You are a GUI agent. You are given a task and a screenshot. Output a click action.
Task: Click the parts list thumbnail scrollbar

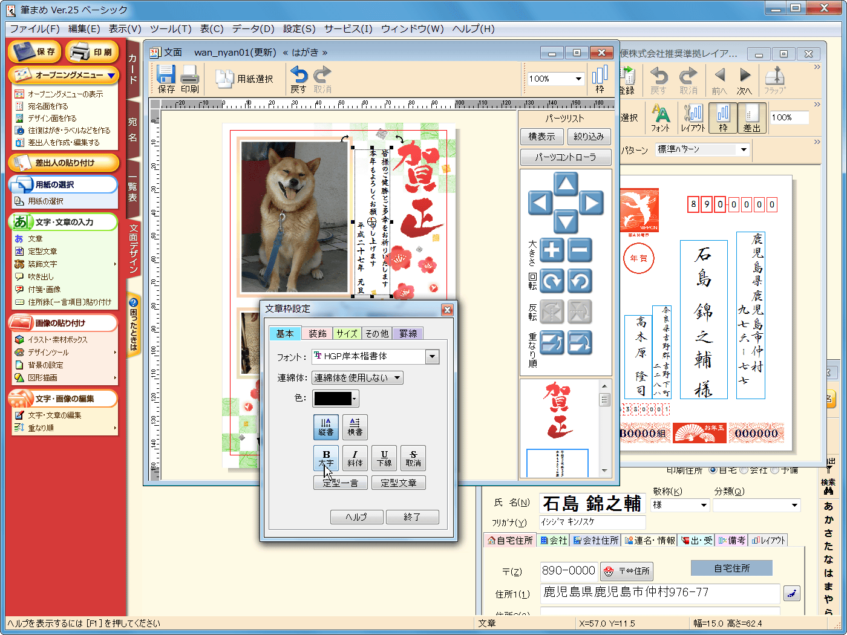tap(604, 427)
